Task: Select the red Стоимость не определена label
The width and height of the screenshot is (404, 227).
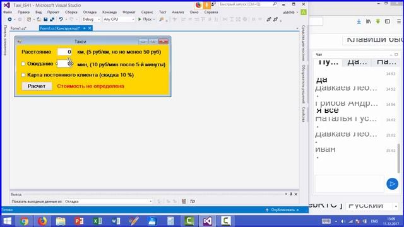Action: 91,86
